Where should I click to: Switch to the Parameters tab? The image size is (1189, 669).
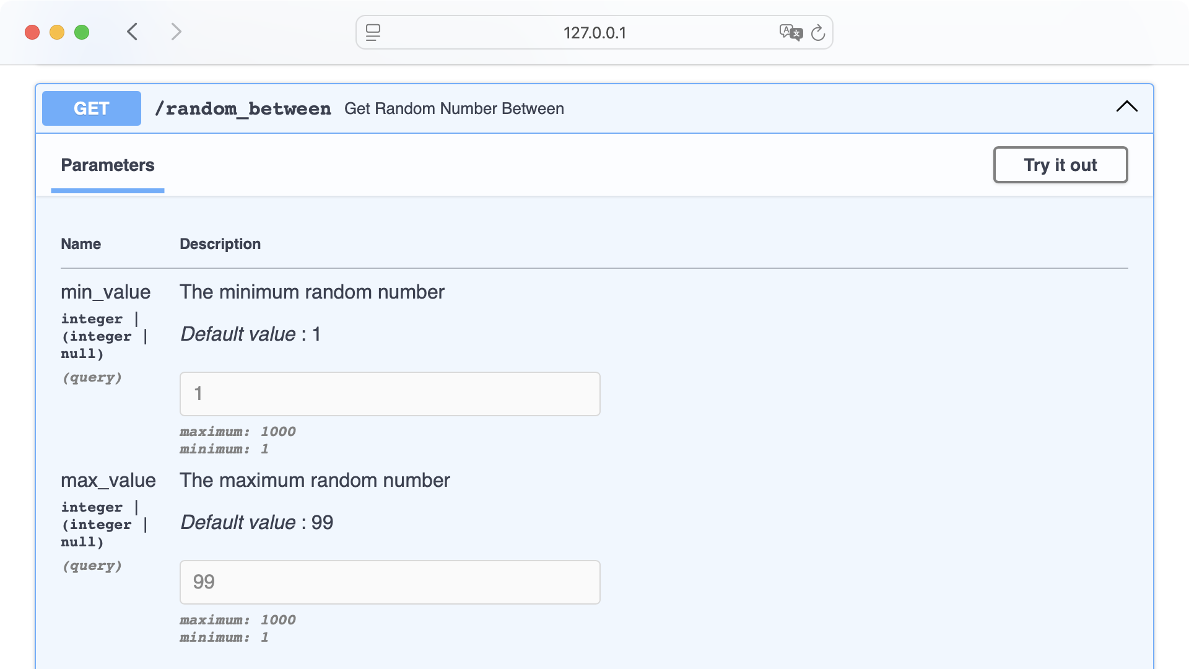pos(107,165)
